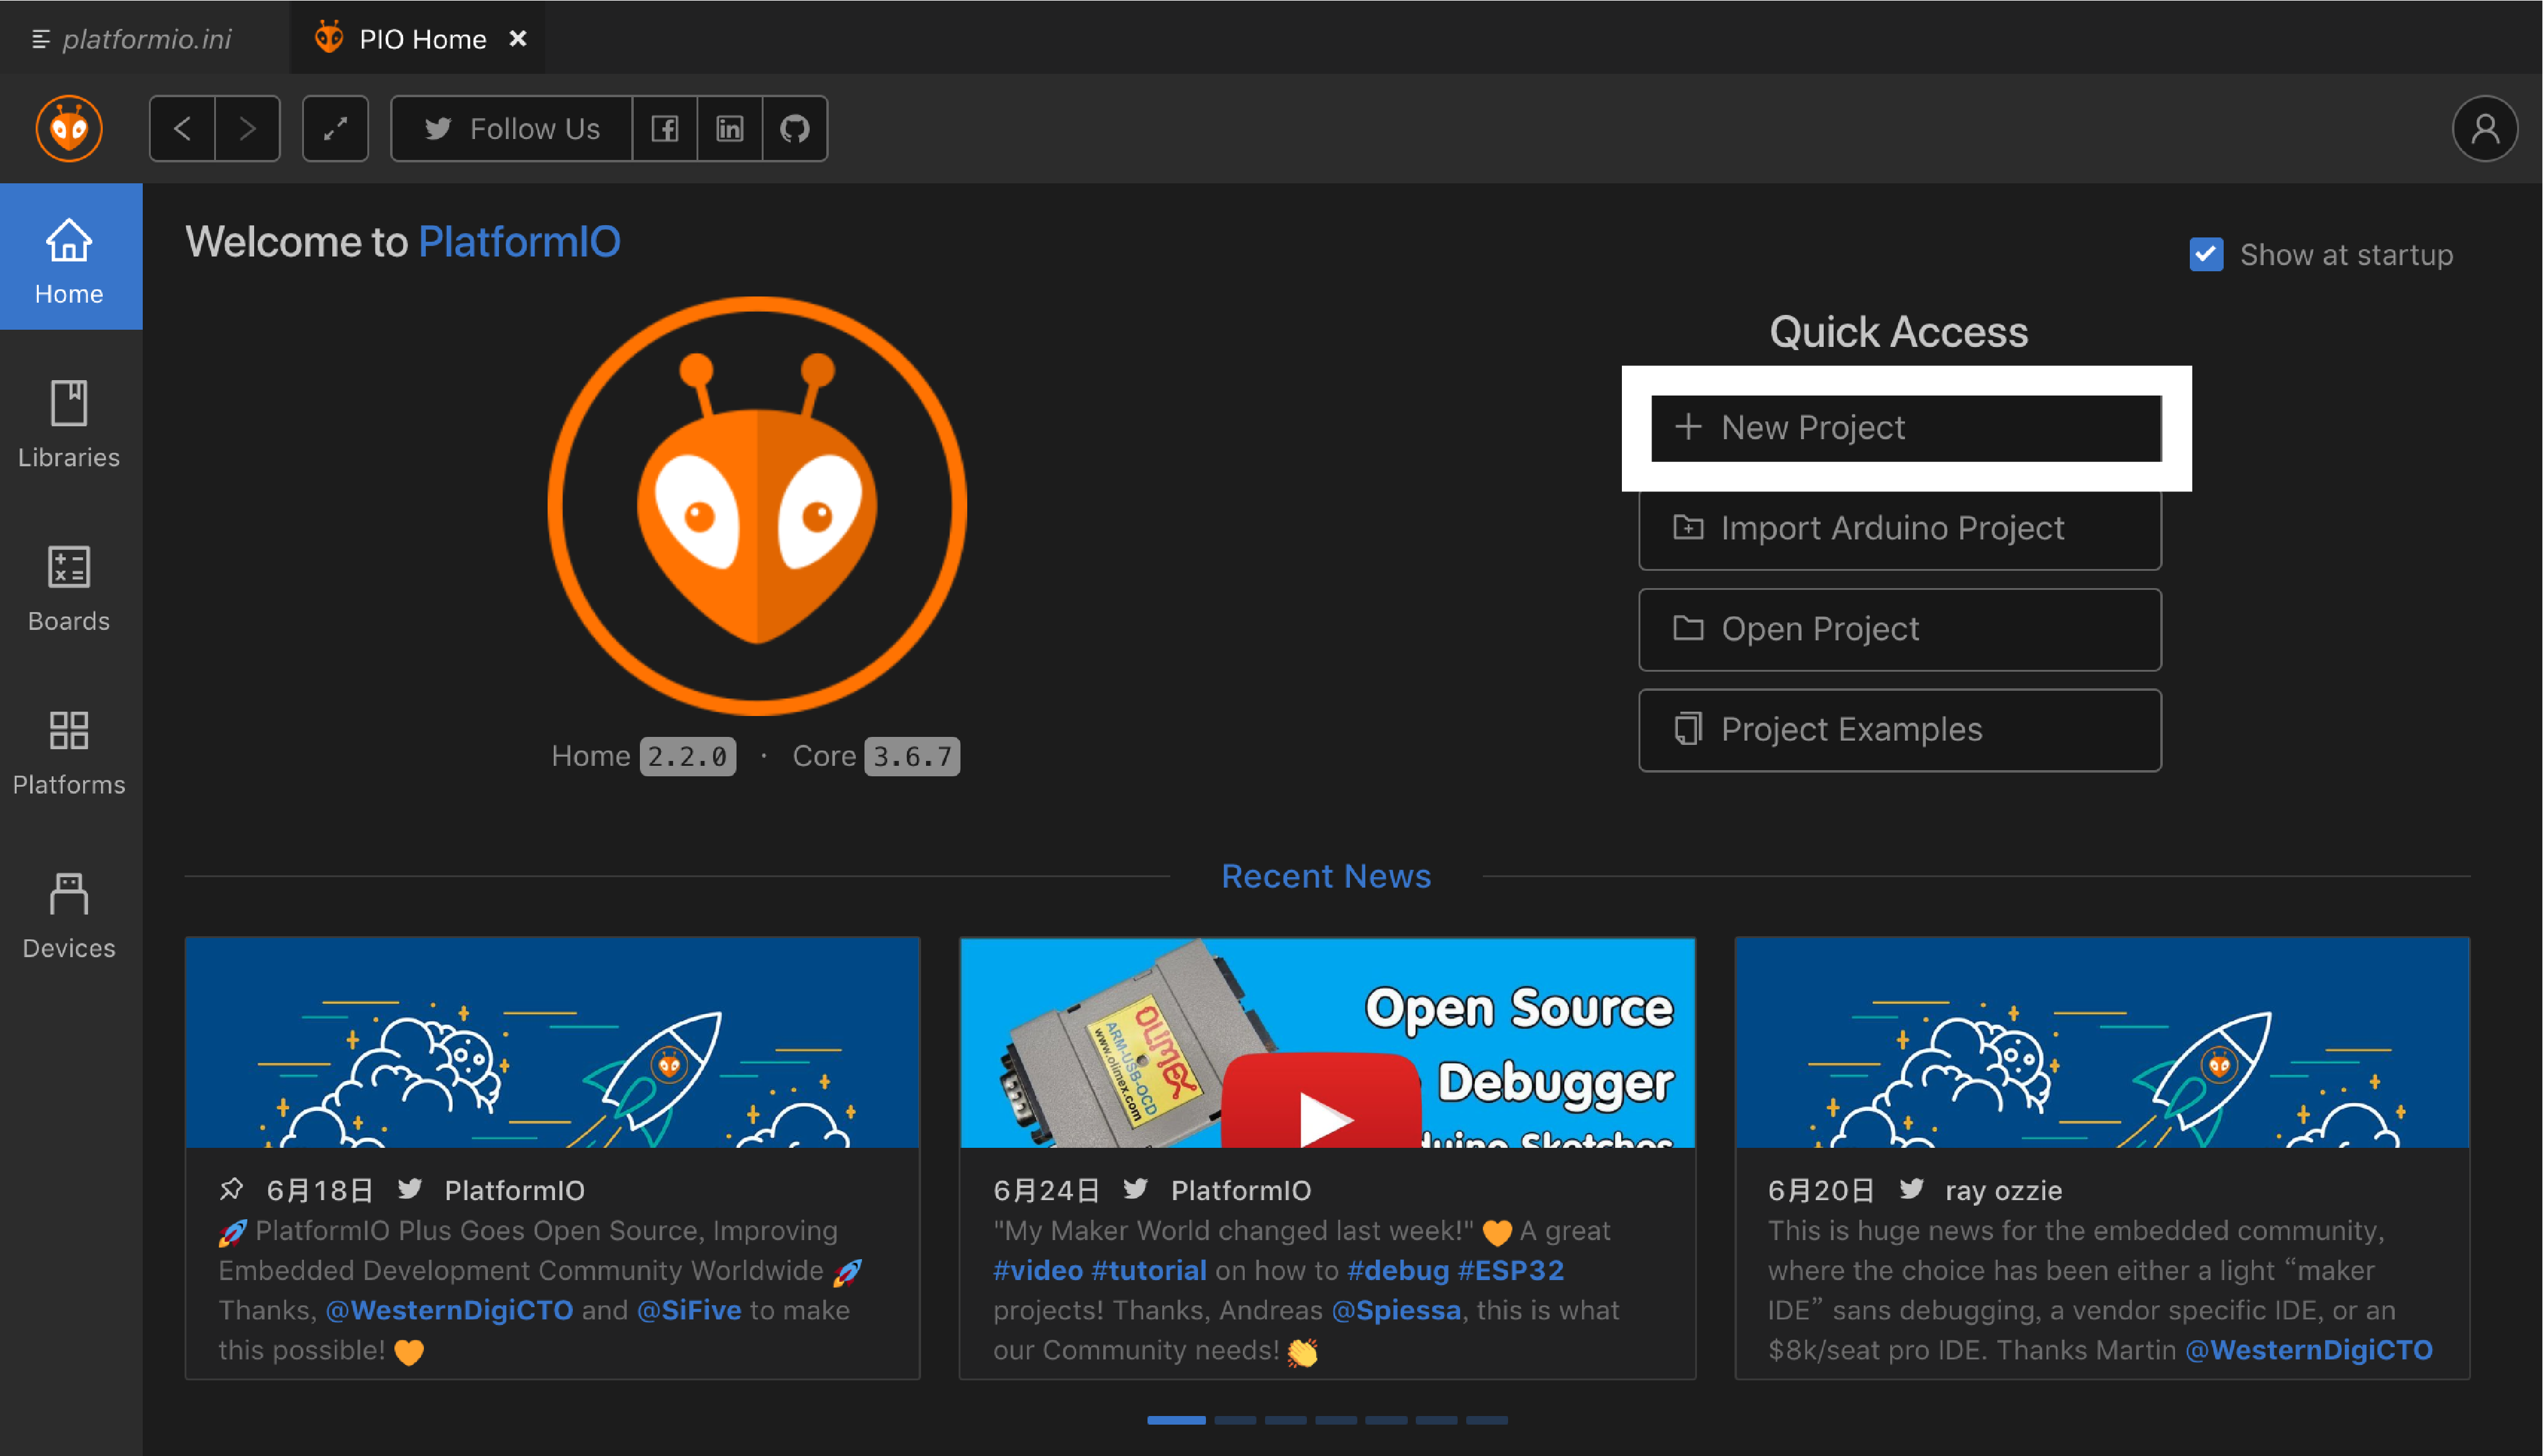Click the Facebook icon button
This screenshot has width=2543, height=1456.
[x=665, y=128]
